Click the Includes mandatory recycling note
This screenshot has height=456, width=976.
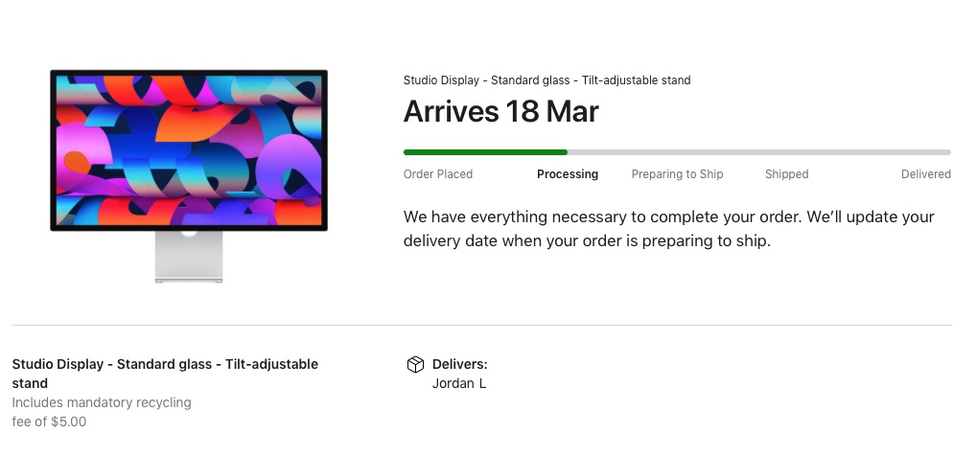click(x=102, y=402)
